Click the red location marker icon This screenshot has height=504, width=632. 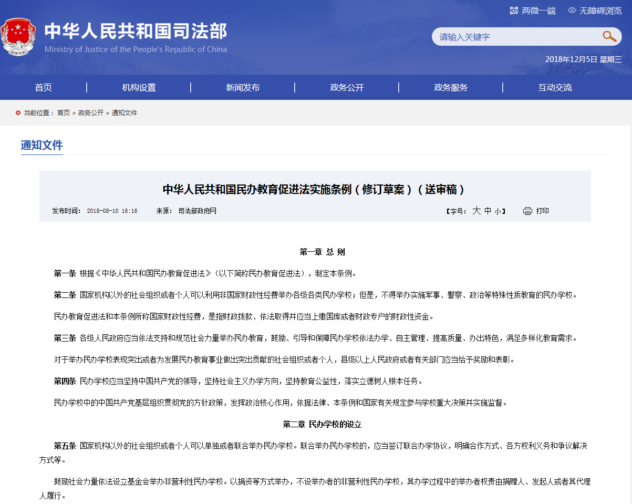pyautogui.click(x=18, y=113)
